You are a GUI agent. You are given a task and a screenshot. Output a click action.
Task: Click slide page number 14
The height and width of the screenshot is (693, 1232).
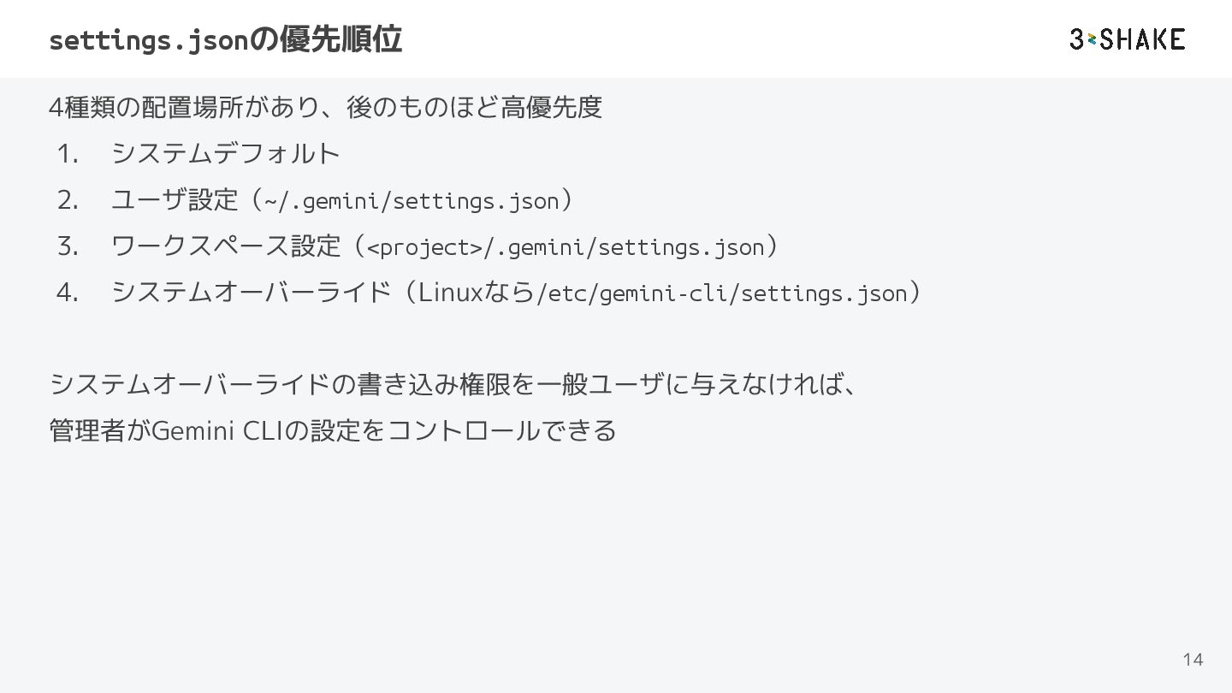(x=1193, y=659)
